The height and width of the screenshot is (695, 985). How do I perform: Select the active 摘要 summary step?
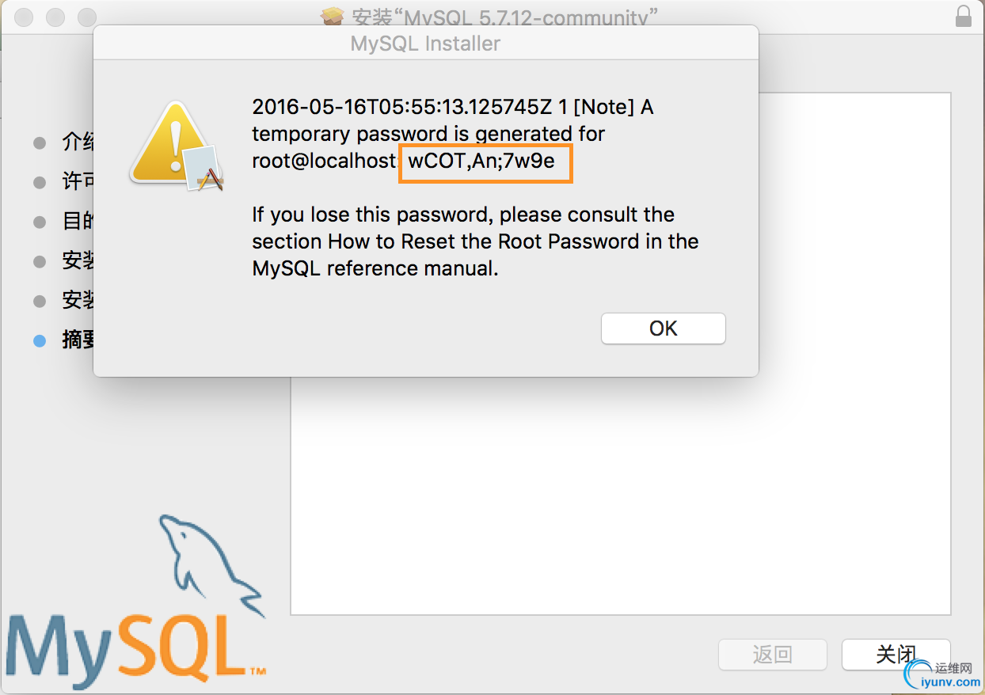tap(78, 341)
